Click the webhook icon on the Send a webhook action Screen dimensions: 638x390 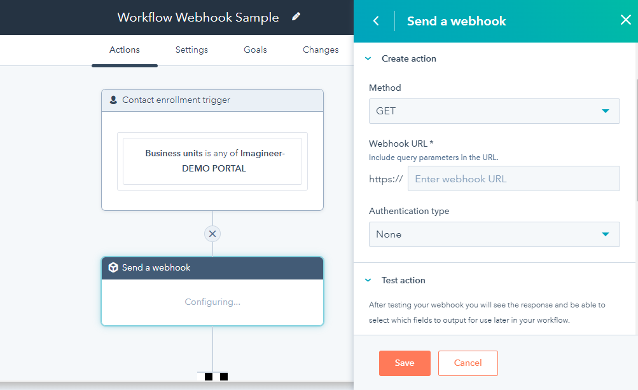tap(113, 267)
